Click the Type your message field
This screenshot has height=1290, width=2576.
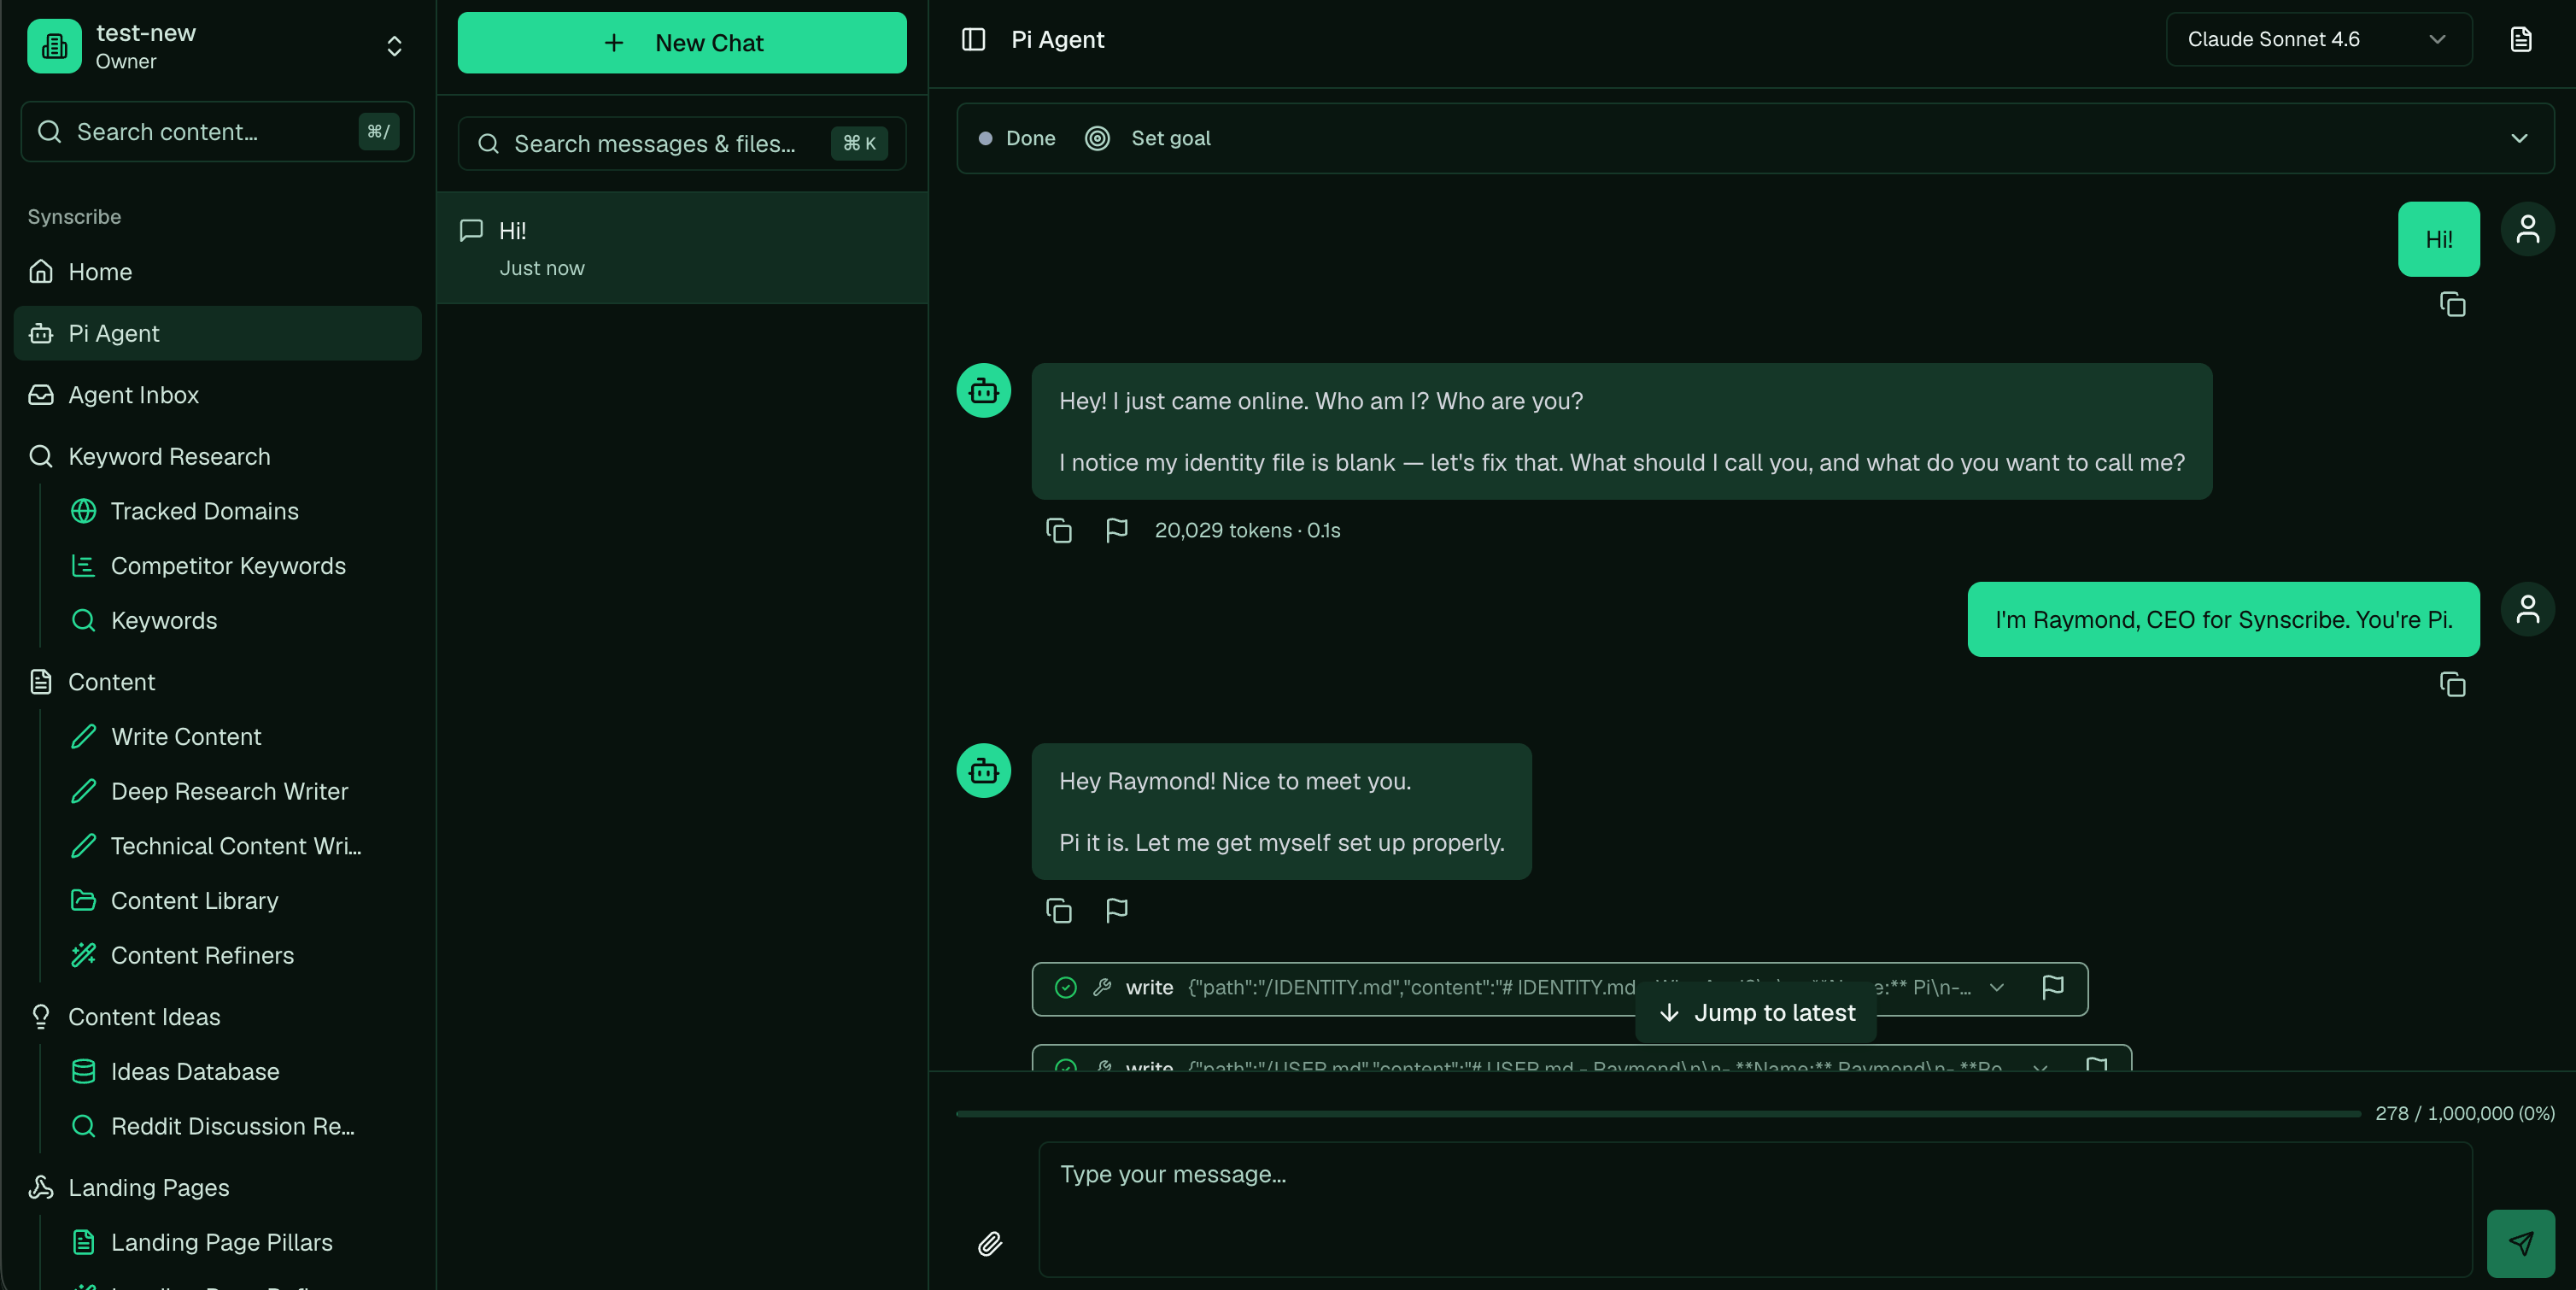point(1755,1209)
